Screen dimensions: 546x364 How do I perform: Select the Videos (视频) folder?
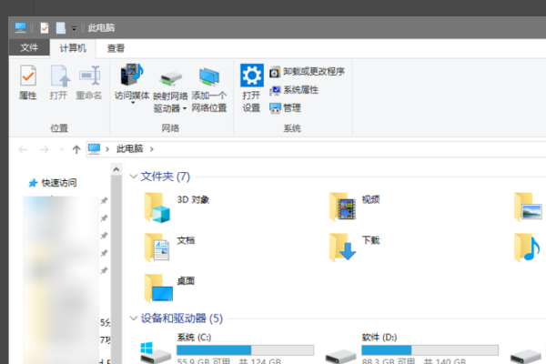[355, 207]
